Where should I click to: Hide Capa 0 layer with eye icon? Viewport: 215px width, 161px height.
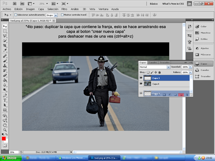tap(141, 83)
